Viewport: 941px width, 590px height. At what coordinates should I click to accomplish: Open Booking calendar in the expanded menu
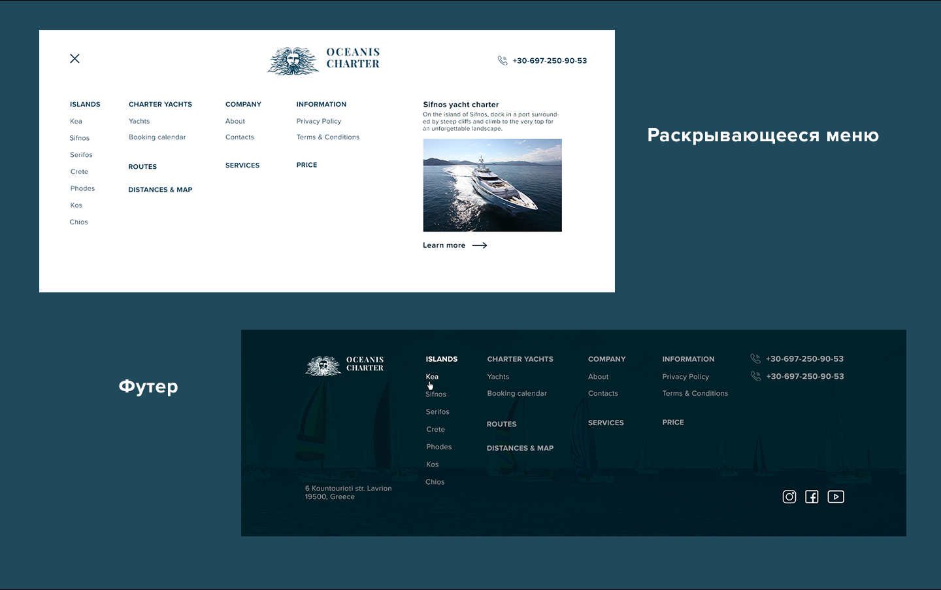pyautogui.click(x=157, y=137)
